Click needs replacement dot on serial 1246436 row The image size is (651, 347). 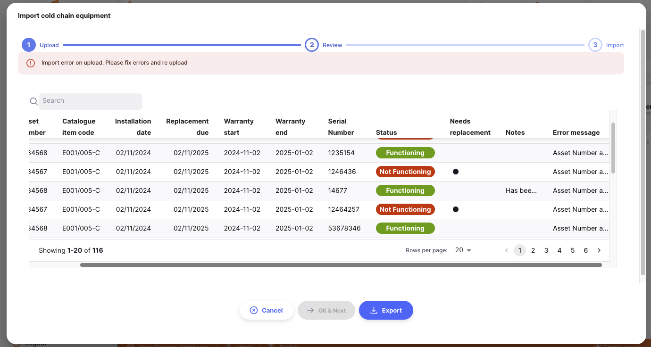click(456, 172)
